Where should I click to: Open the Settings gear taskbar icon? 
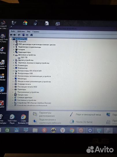pos(90,130)
